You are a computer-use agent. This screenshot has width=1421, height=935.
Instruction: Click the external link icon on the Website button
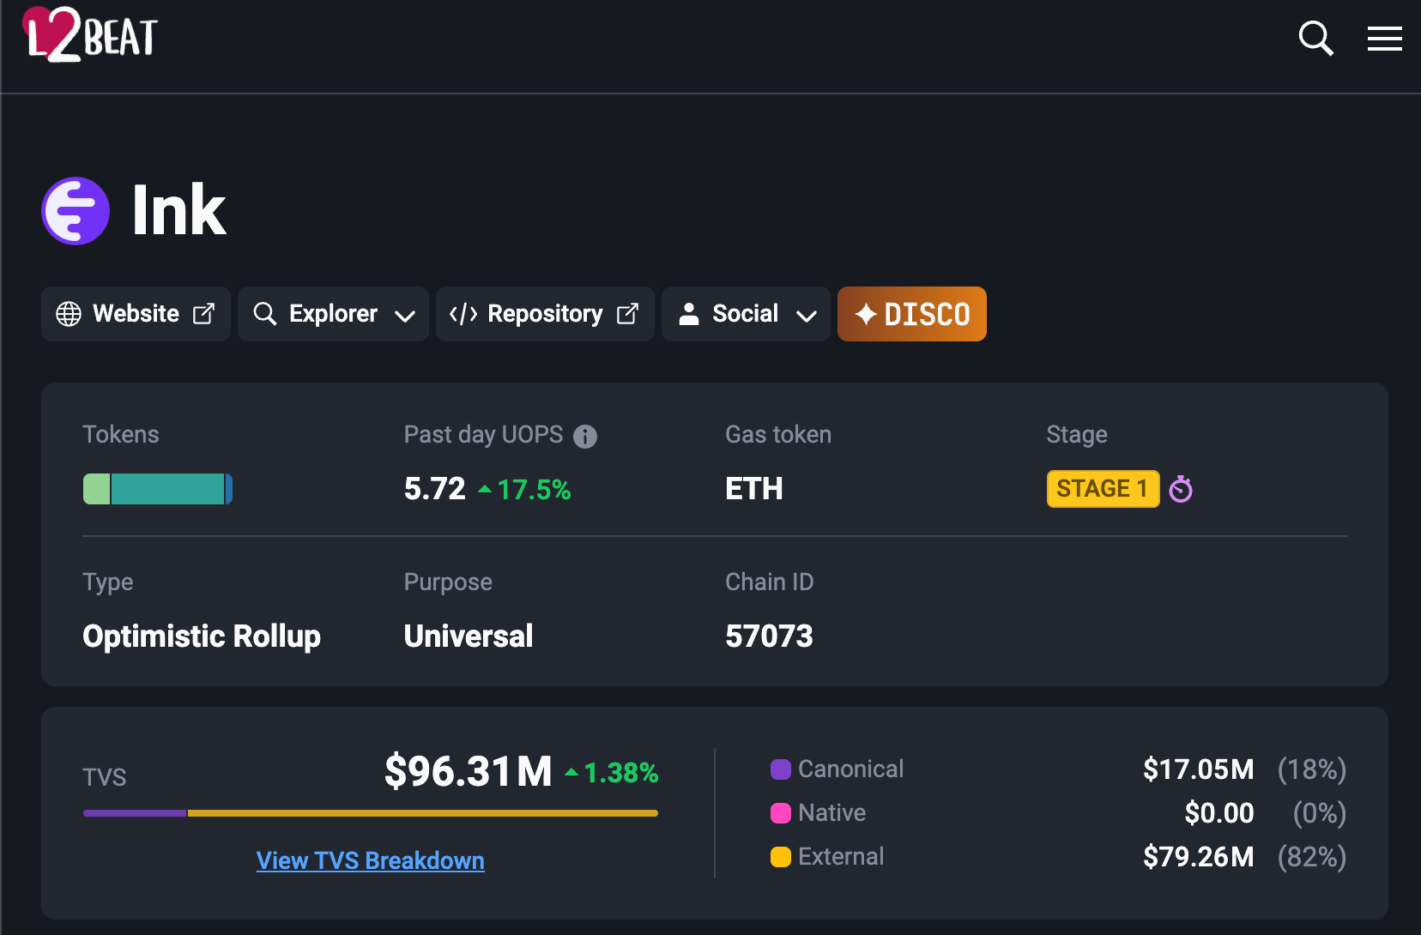click(205, 314)
